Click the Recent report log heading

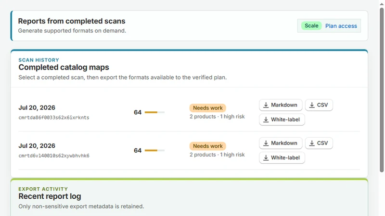pos(50,196)
